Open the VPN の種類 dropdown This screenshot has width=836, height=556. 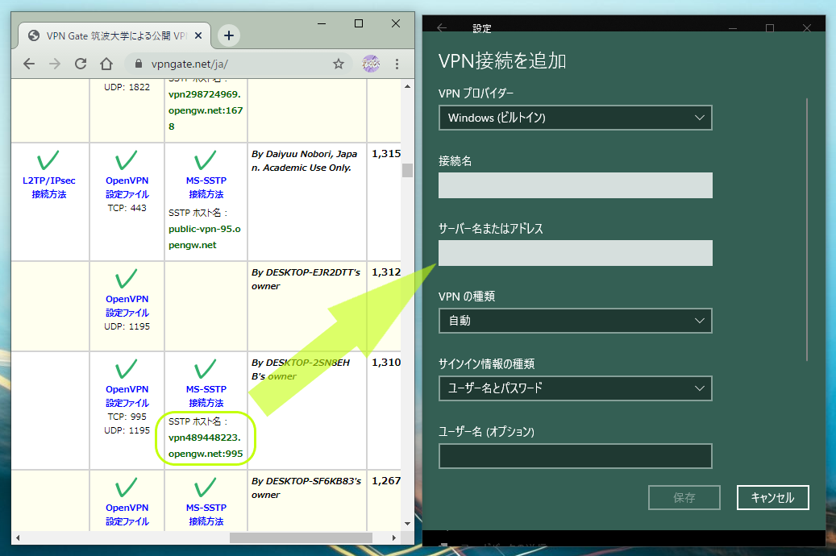pyautogui.click(x=576, y=321)
